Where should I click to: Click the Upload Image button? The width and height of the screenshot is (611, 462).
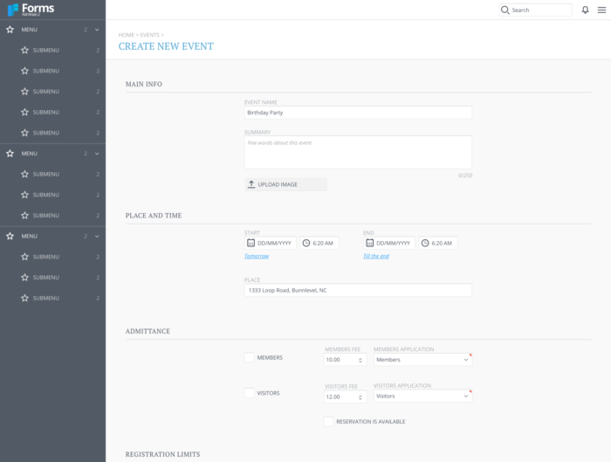click(x=285, y=184)
